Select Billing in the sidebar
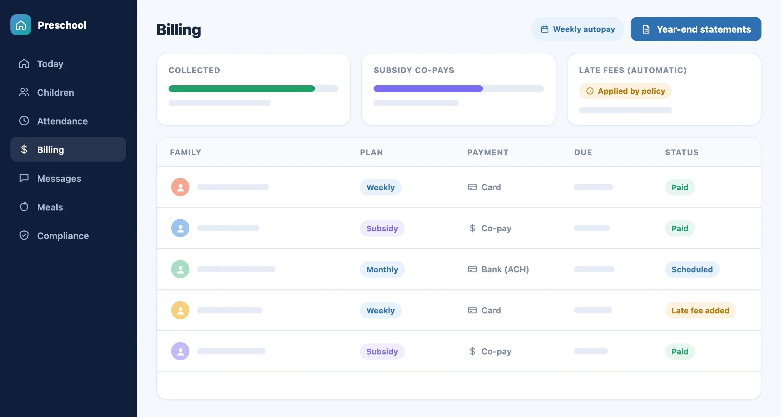 click(68, 150)
